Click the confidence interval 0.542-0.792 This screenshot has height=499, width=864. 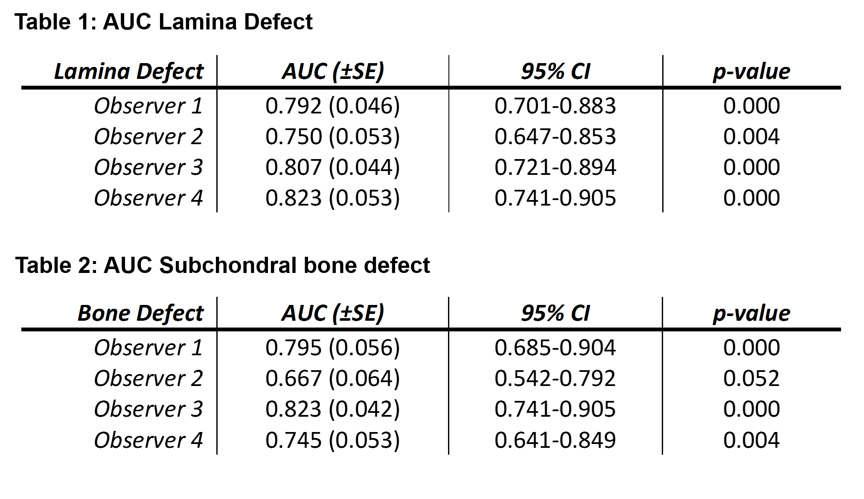[555, 378]
